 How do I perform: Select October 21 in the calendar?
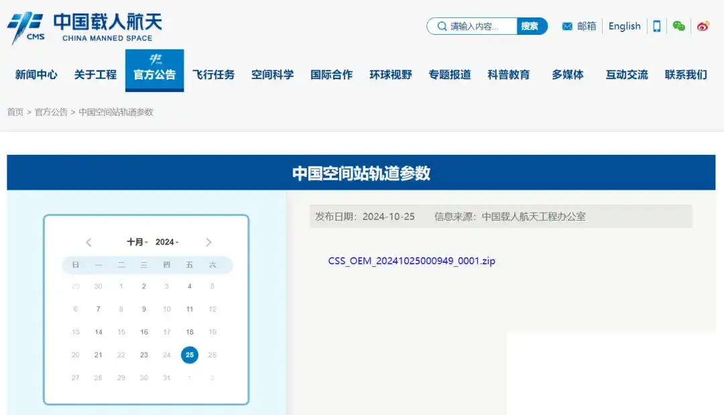point(99,355)
